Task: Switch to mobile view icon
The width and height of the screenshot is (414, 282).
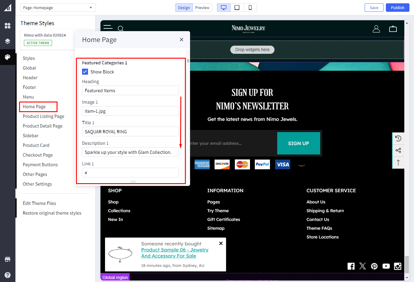Action: pos(250,8)
